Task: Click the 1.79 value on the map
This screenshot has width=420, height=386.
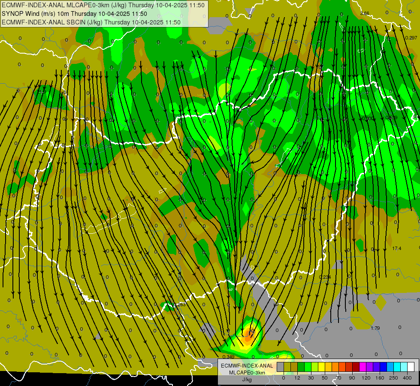Action: click(x=375, y=328)
